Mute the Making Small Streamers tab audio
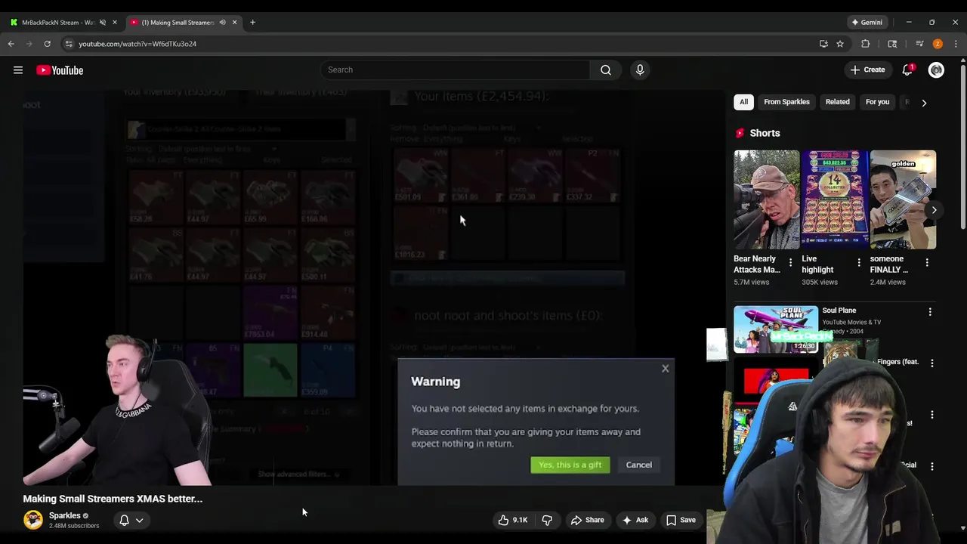The height and width of the screenshot is (544, 967). [x=222, y=23]
